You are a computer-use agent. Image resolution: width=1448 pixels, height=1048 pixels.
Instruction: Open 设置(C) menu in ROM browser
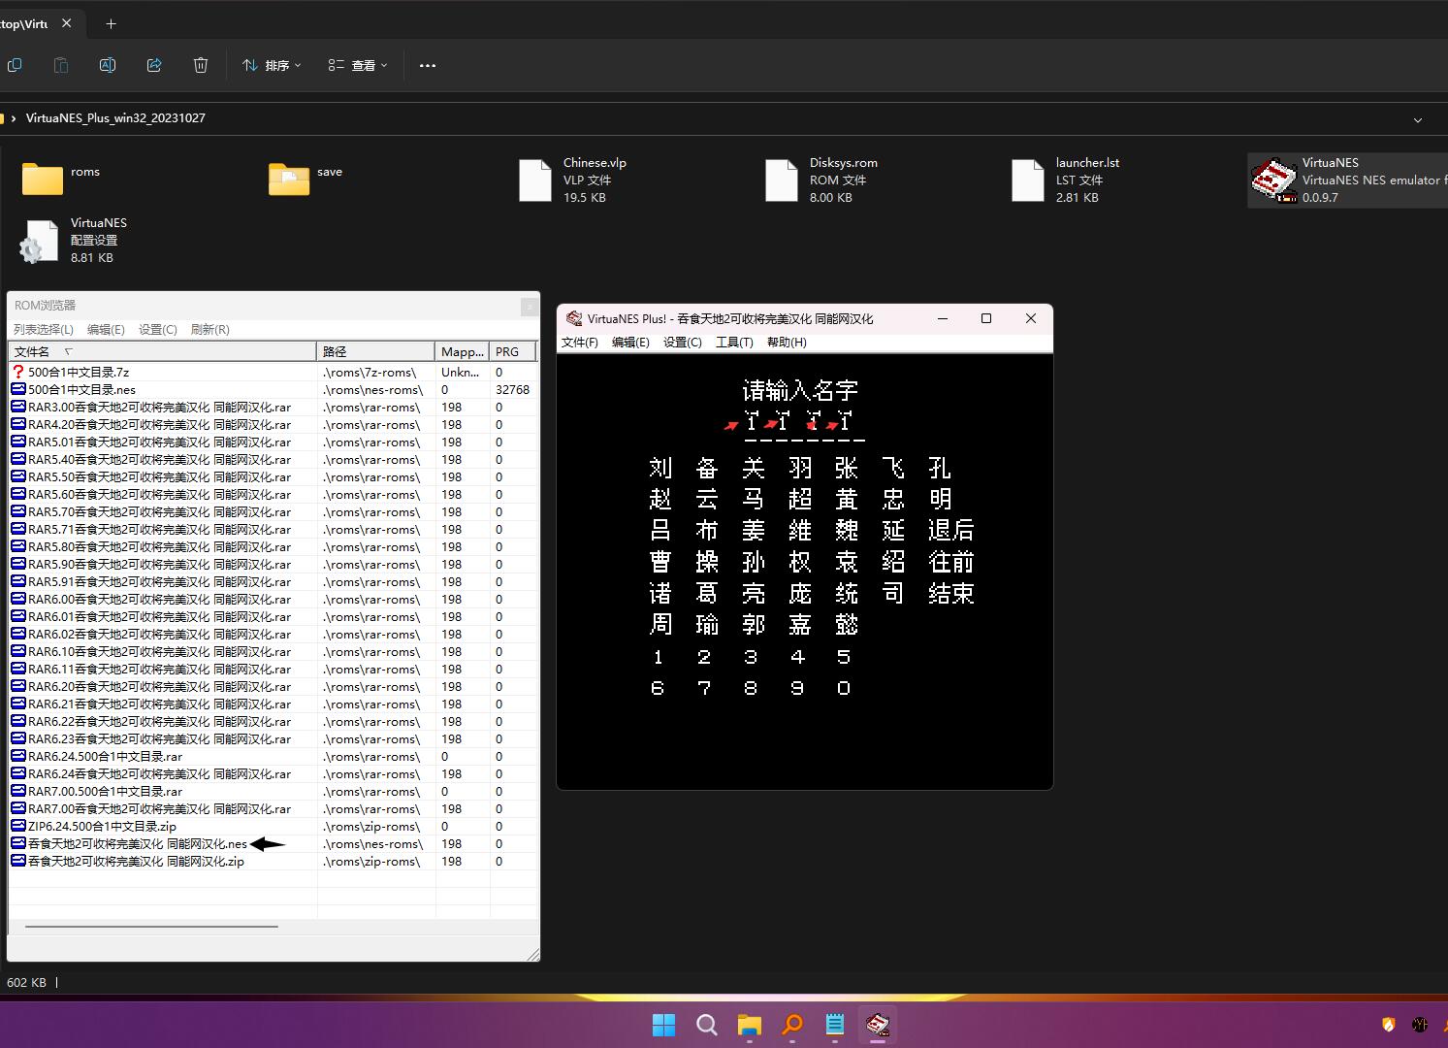(158, 330)
